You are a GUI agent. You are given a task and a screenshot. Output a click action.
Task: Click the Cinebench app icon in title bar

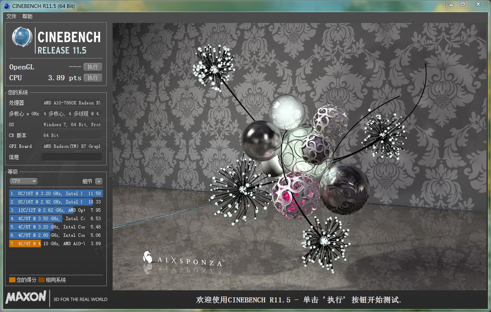tap(6, 5)
